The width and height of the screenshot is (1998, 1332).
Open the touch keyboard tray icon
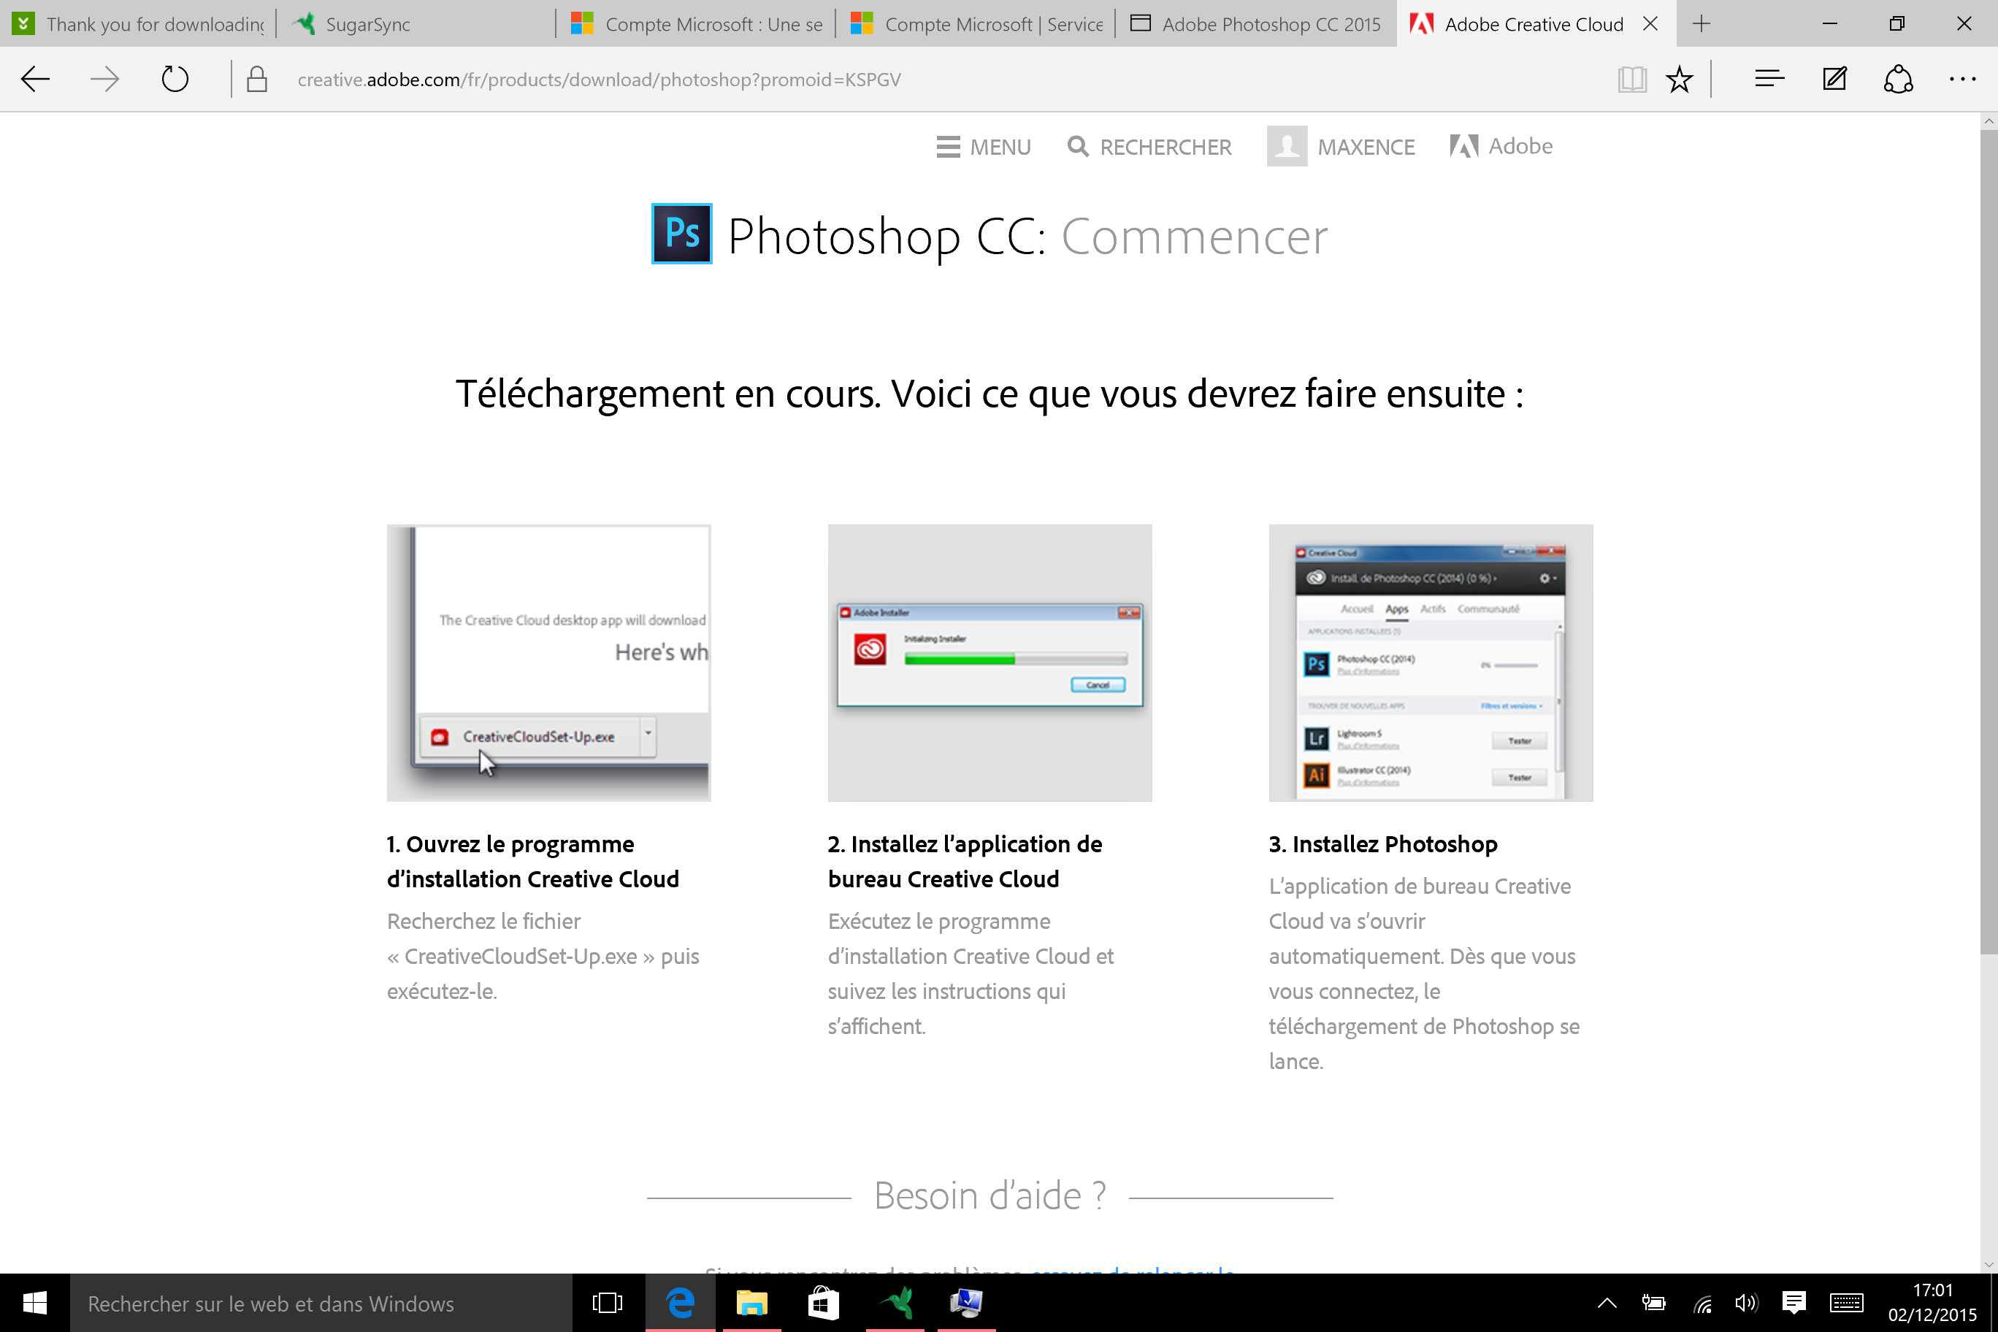[1847, 1303]
